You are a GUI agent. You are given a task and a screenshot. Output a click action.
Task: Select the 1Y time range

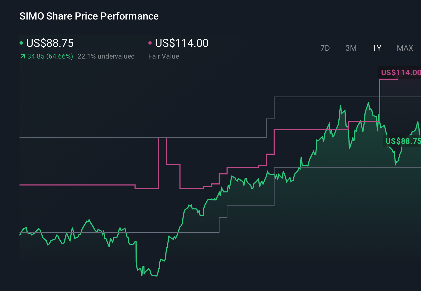click(376, 48)
